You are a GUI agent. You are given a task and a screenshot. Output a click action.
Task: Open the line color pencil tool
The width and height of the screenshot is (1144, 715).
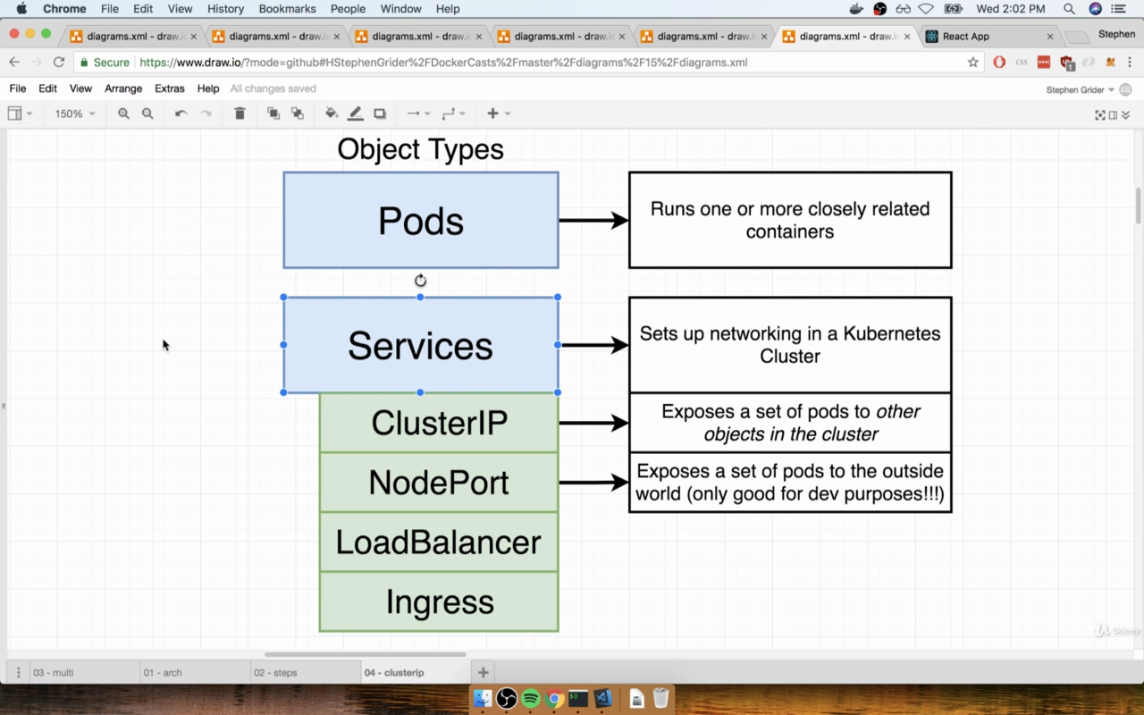coord(355,114)
